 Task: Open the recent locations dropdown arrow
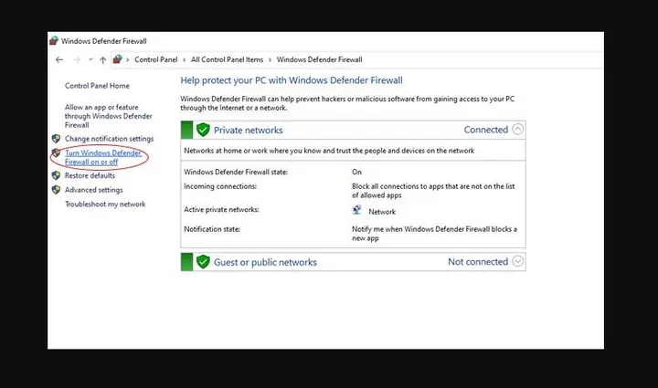coord(90,60)
